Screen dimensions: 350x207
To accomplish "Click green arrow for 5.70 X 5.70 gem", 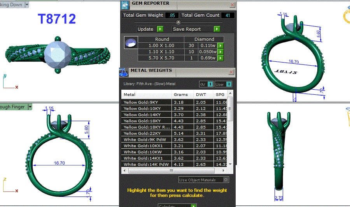I will [220, 58].
